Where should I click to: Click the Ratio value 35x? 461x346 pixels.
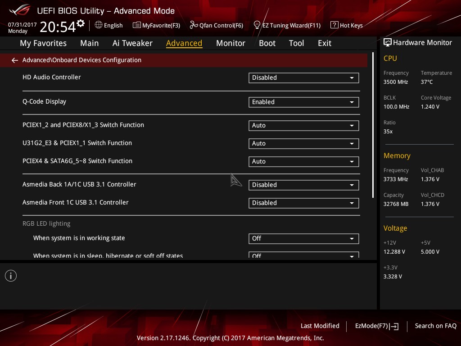point(388,132)
